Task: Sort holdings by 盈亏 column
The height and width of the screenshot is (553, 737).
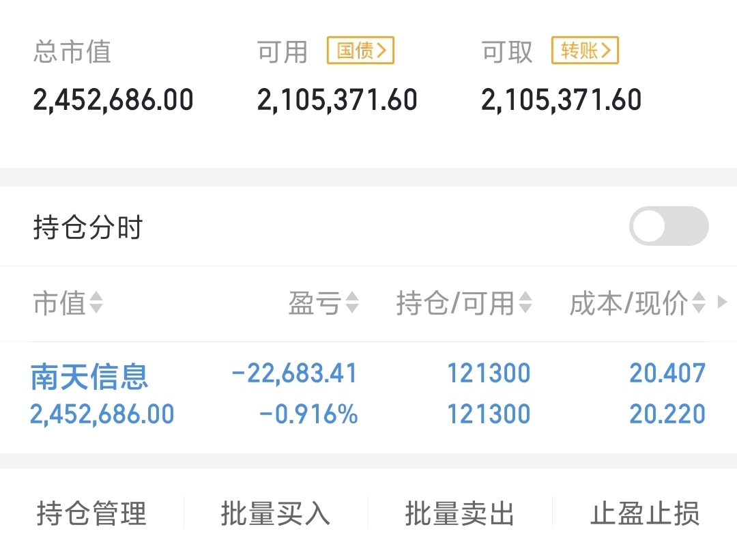Action: click(324, 302)
